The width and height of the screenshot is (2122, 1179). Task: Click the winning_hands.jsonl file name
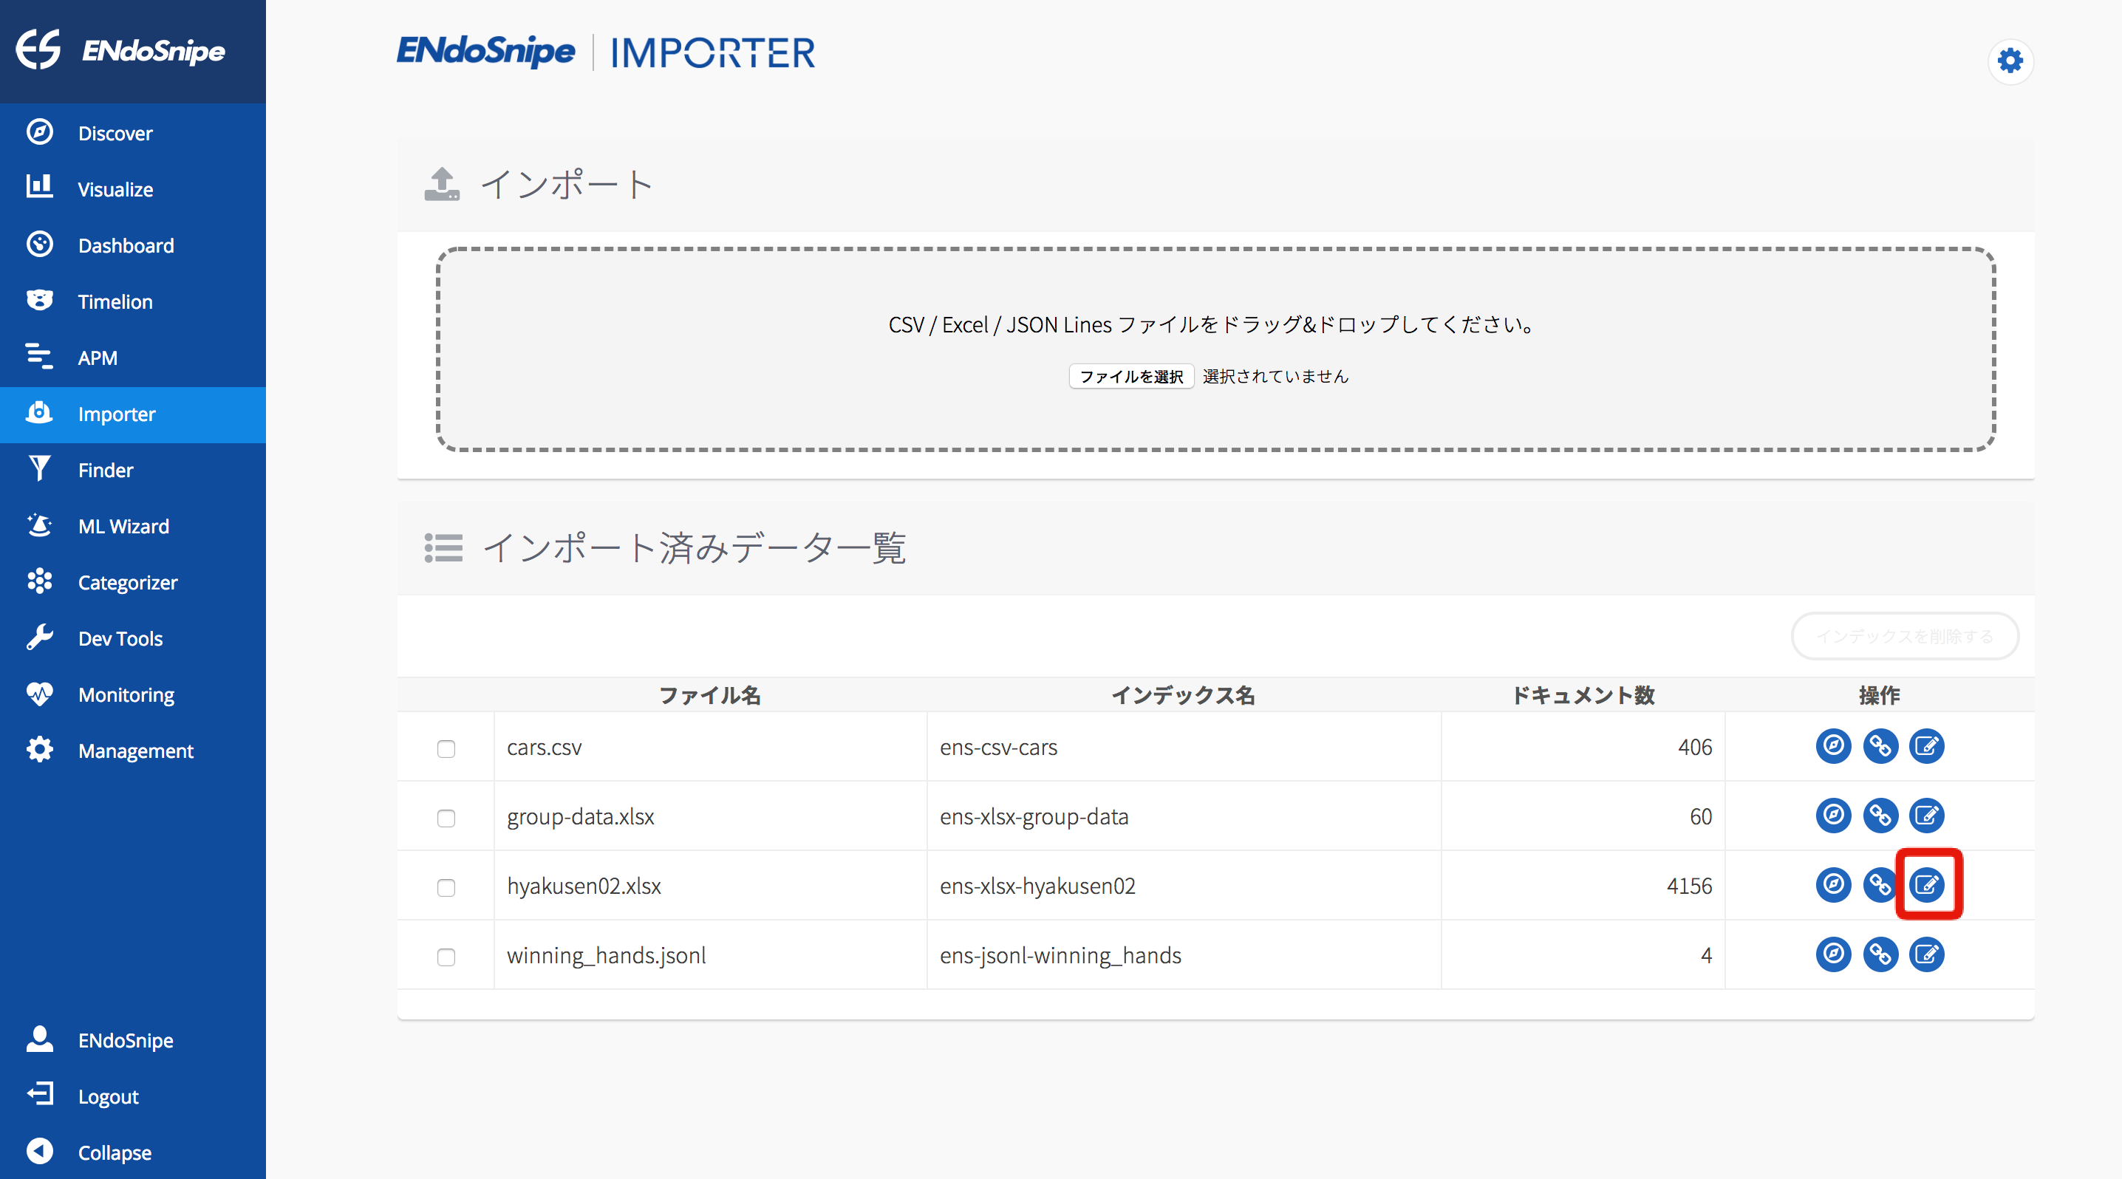click(x=607, y=955)
